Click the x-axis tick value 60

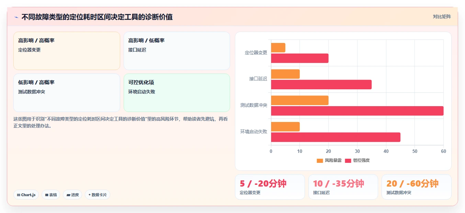(x=443, y=151)
